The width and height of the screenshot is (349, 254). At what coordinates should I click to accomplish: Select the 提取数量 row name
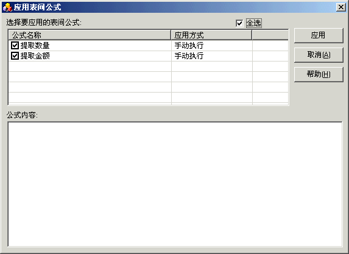coord(35,46)
